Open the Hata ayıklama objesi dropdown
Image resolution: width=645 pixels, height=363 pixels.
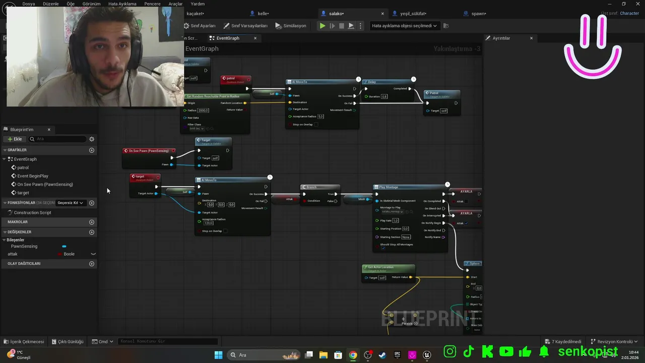[404, 26]
